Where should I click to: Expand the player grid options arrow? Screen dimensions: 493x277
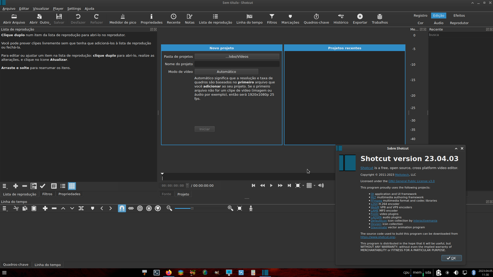pos(315,186)
